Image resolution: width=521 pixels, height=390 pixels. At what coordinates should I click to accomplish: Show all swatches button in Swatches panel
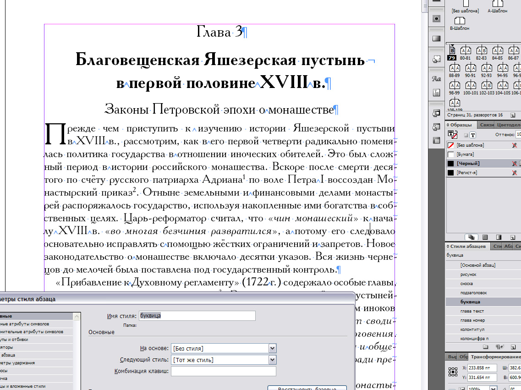tap(471, 237)
